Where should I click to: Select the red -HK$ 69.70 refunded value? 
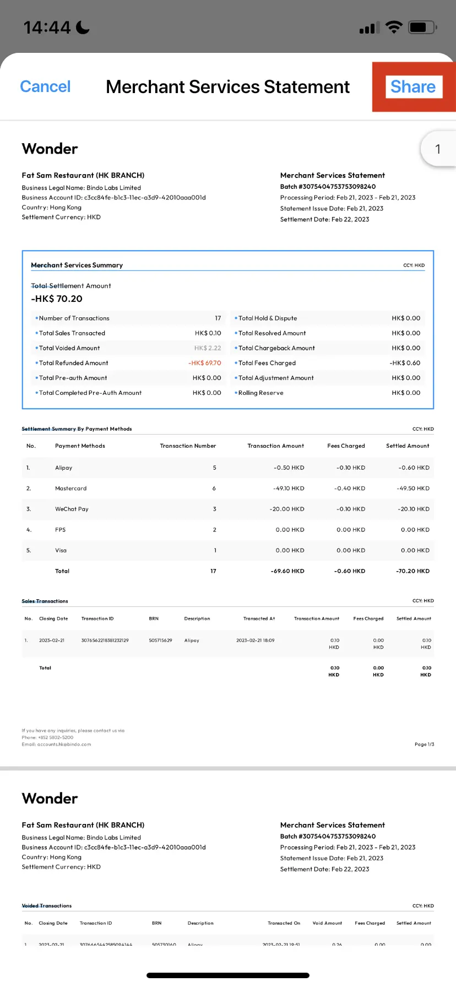point(205,363)
